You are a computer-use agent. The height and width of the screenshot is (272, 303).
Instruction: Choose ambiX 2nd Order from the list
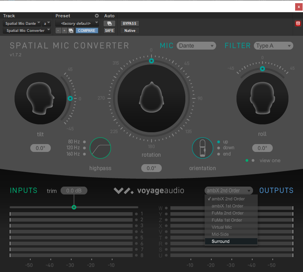click(x=231, y=199)
